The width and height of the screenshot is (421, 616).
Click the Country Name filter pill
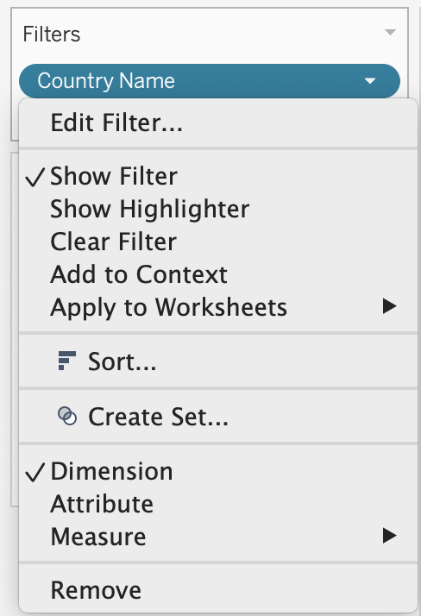(x=210, y=81)
